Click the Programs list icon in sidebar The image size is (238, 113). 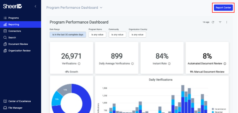[5, 18]
